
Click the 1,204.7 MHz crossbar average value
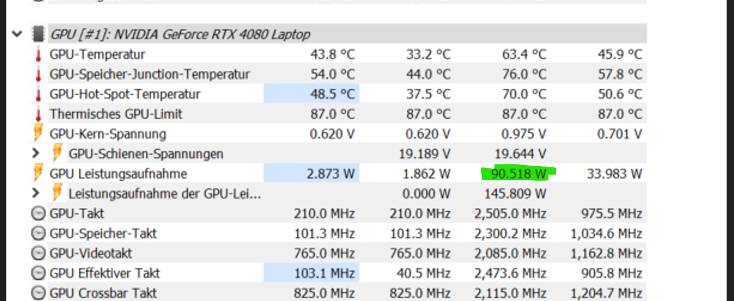click(x=606, y=293)
